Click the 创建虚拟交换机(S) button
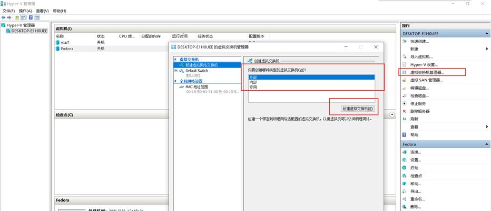The image size is (491, 211). click(x=358, y=109)
